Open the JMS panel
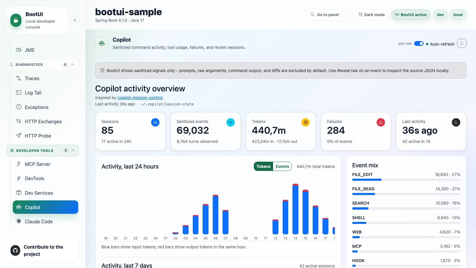 coord(45,50)
